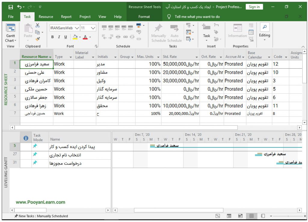The width and height of the screenshot is (308, 222).
Task: Toggle Underline formatting
Action: coord(66,37)
